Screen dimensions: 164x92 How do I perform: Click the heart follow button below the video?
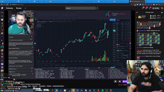[x=116, y=81]
